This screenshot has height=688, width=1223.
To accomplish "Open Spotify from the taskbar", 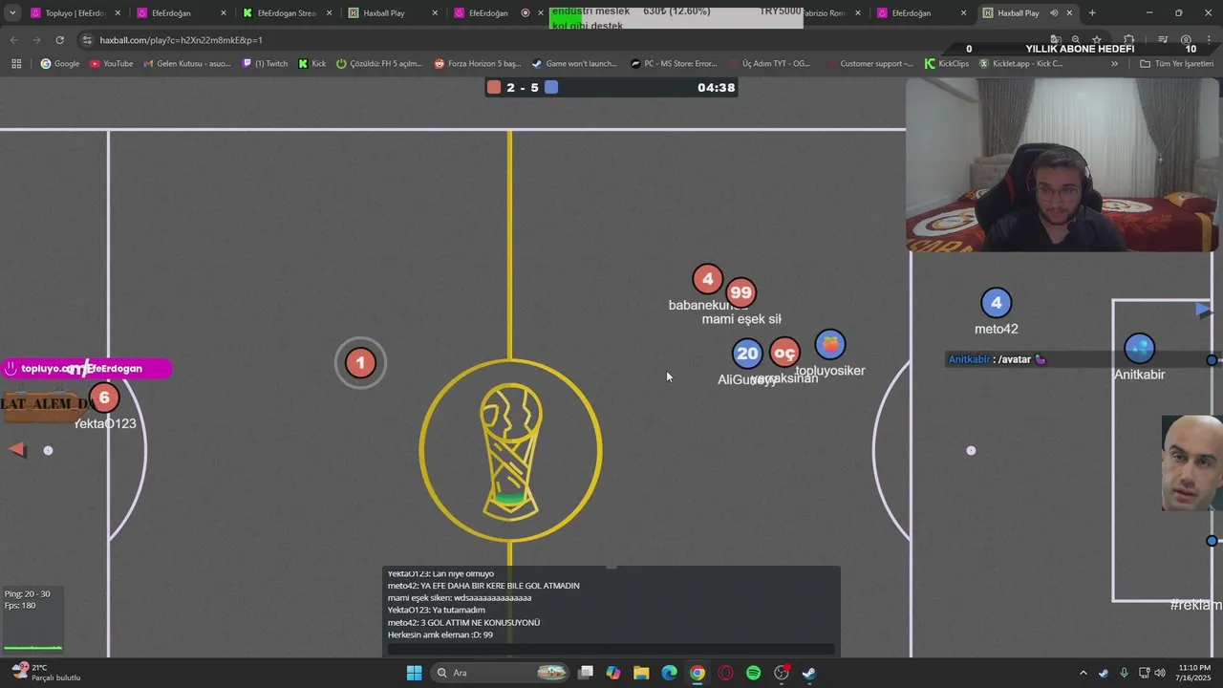I will click(753, 673).
